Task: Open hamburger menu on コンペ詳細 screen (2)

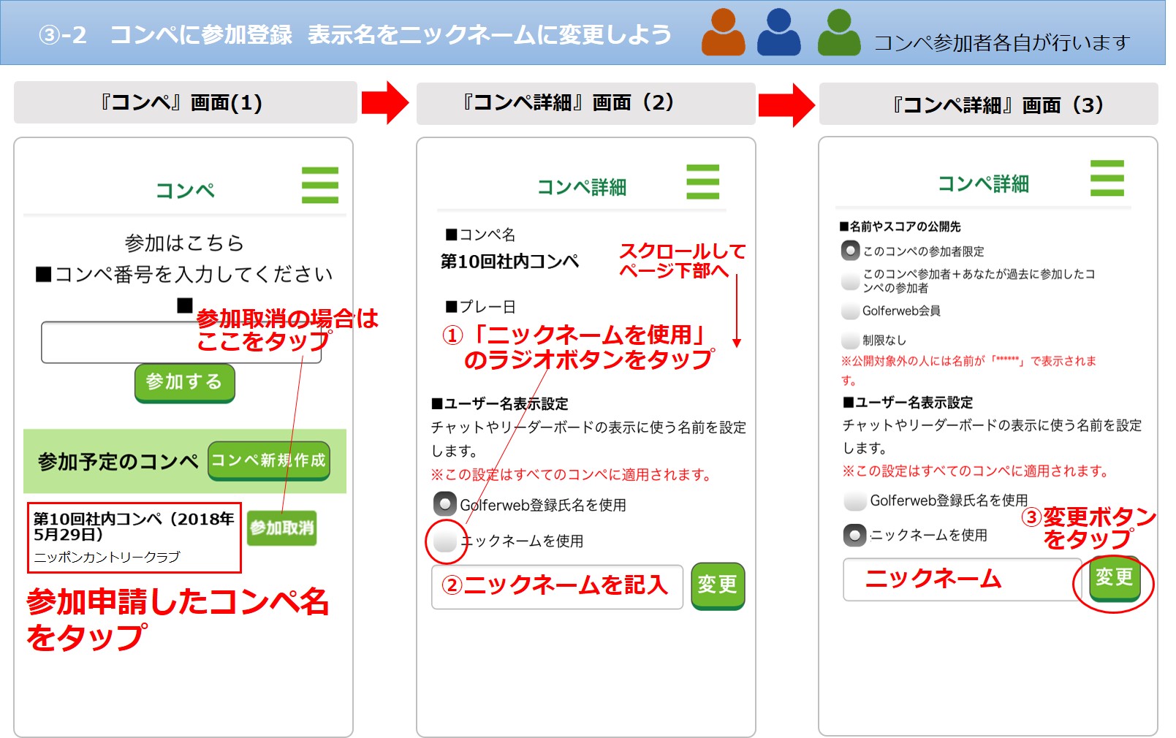Action: coord(702,182)
